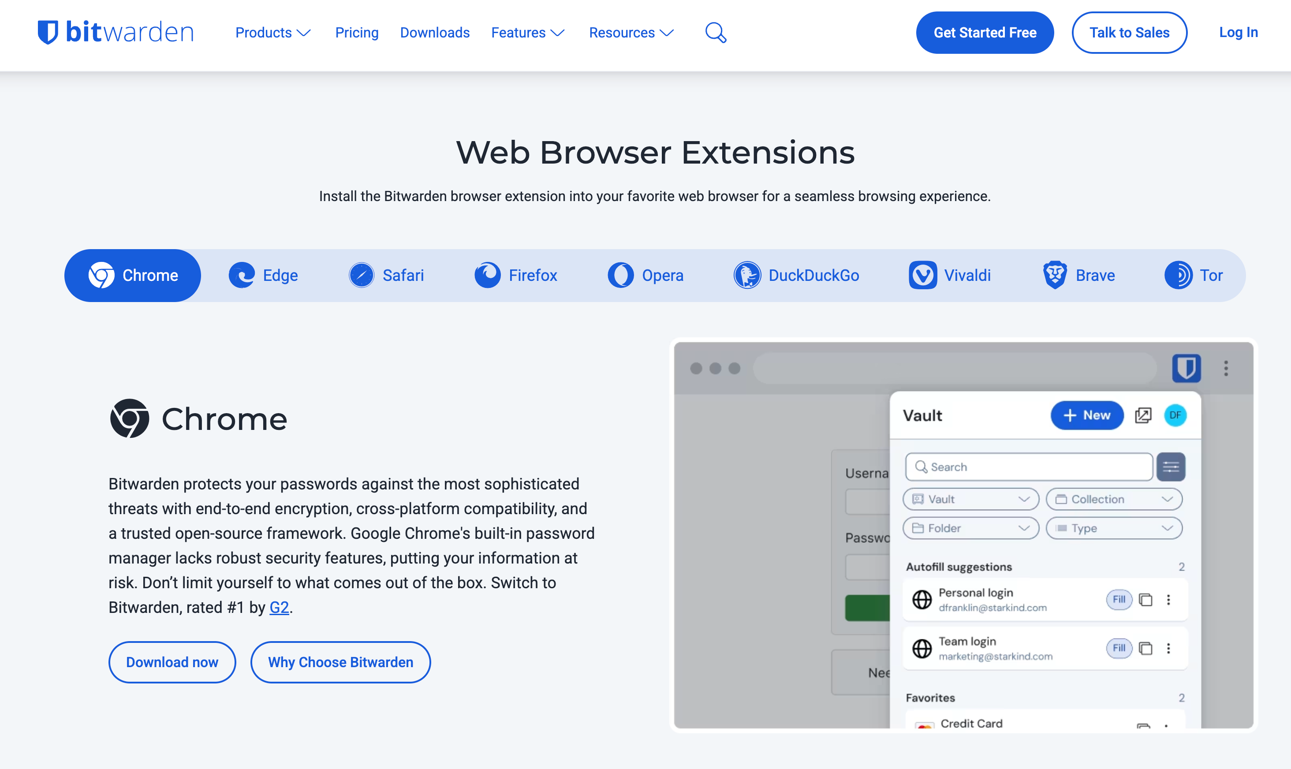Open three-dot menu for Team login
This screenshot has height=769, width=1291.
pyautogui.click(x=1168, y=648)
